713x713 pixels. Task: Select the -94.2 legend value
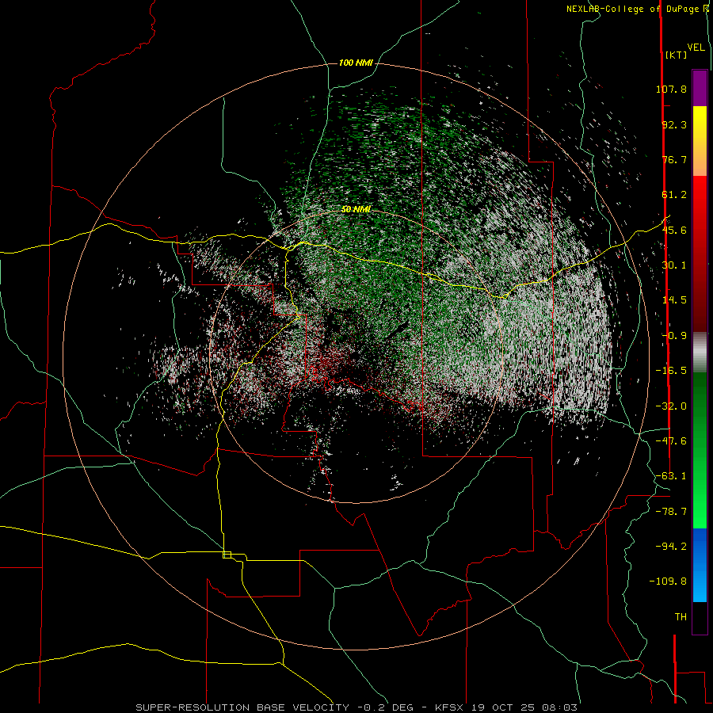pyautogui.click(x=671, y=546)
